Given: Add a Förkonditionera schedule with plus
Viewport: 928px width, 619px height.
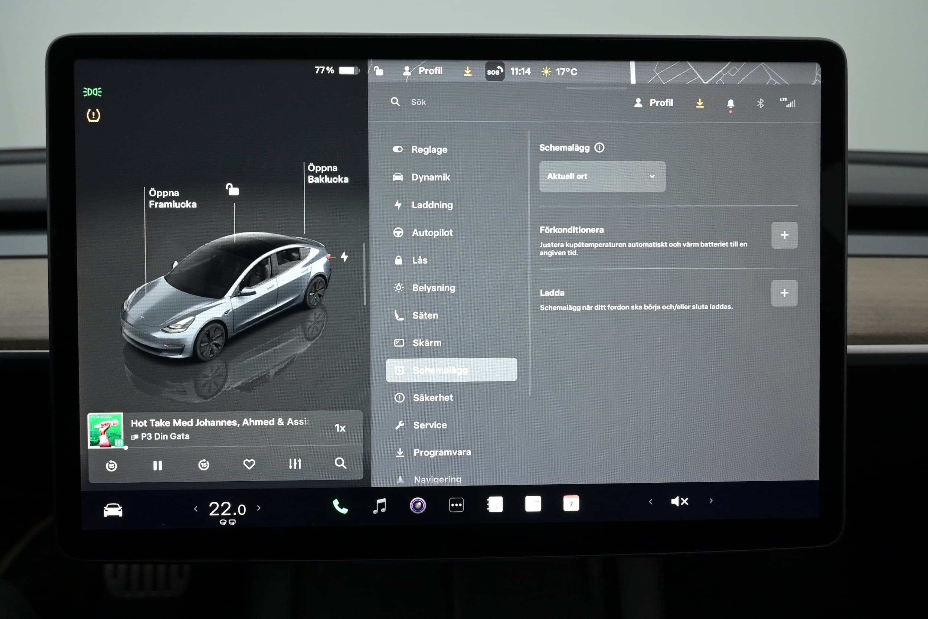Looking at the screenshot, I should point(784,235).
